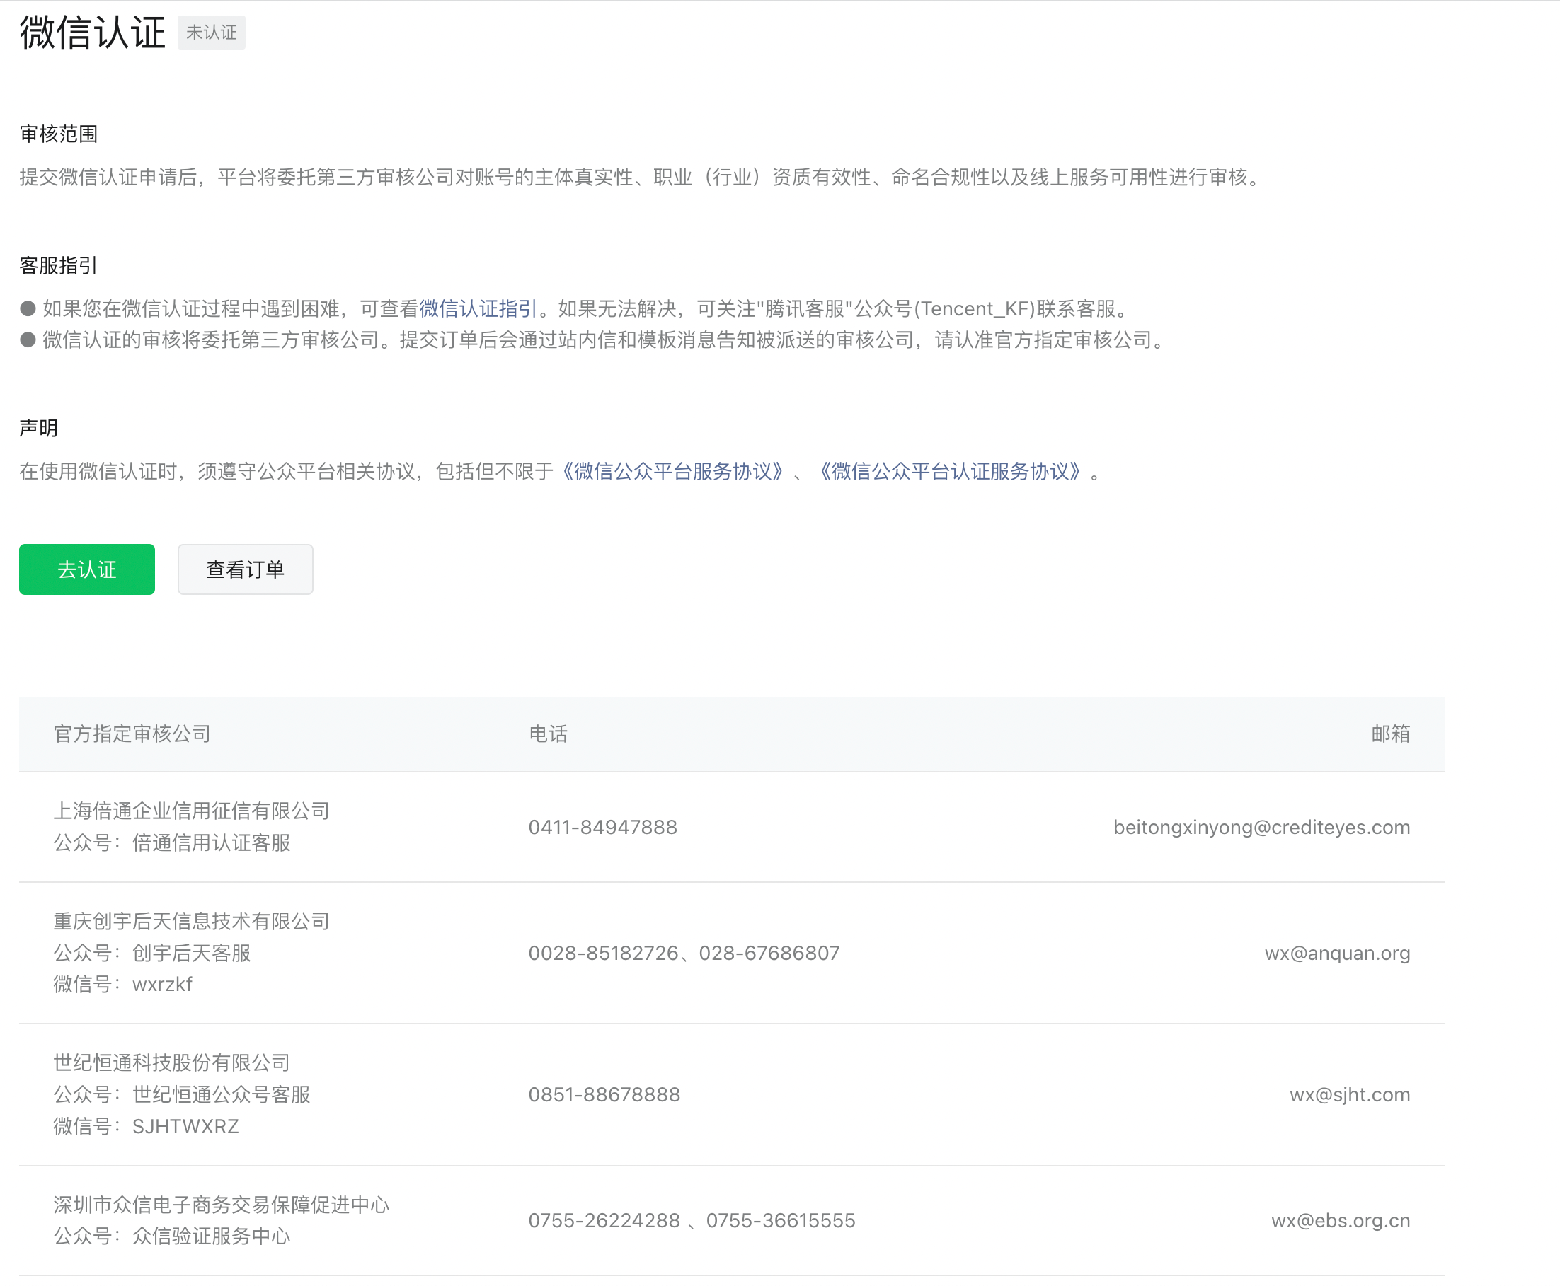
Task: Click 深圳市众信电子商务交易保障促进中心 row
Action: tap(221, 1205)
